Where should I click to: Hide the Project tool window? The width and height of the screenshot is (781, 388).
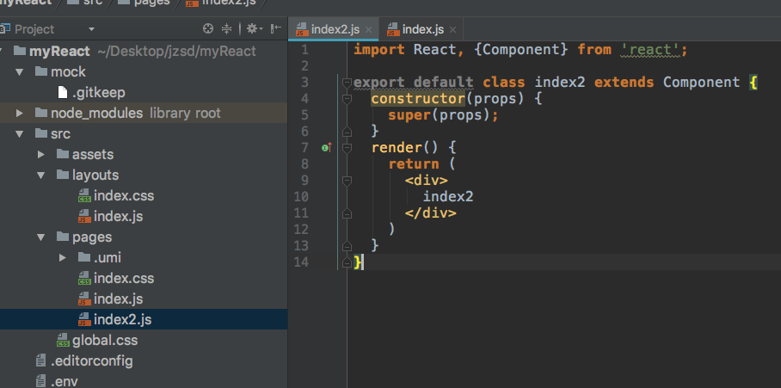275,28
